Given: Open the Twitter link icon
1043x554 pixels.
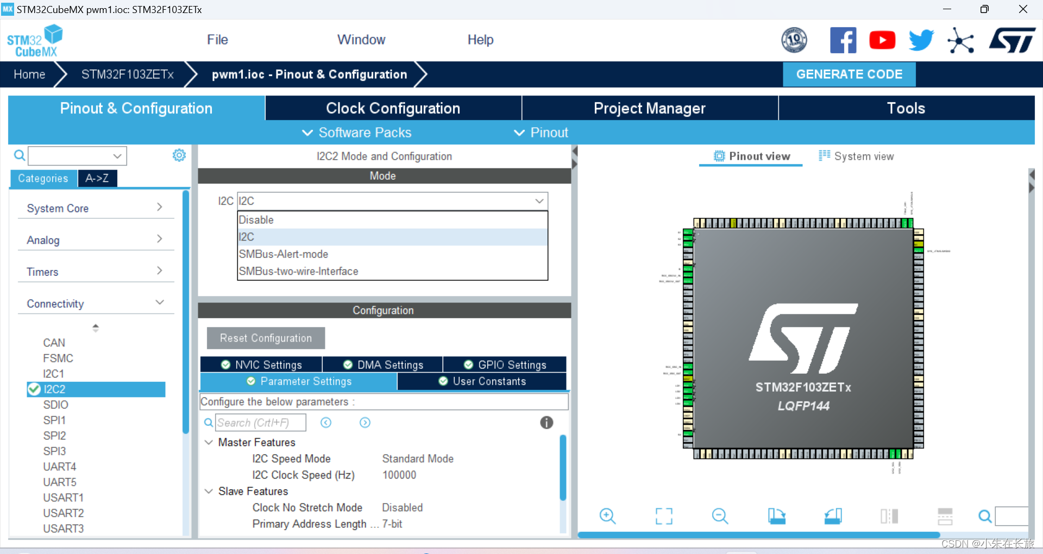Looking at the screenshot, I should [x=921, y=40].
